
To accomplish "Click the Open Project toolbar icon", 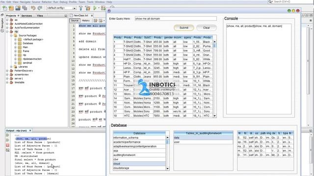I will pos(18,8).
